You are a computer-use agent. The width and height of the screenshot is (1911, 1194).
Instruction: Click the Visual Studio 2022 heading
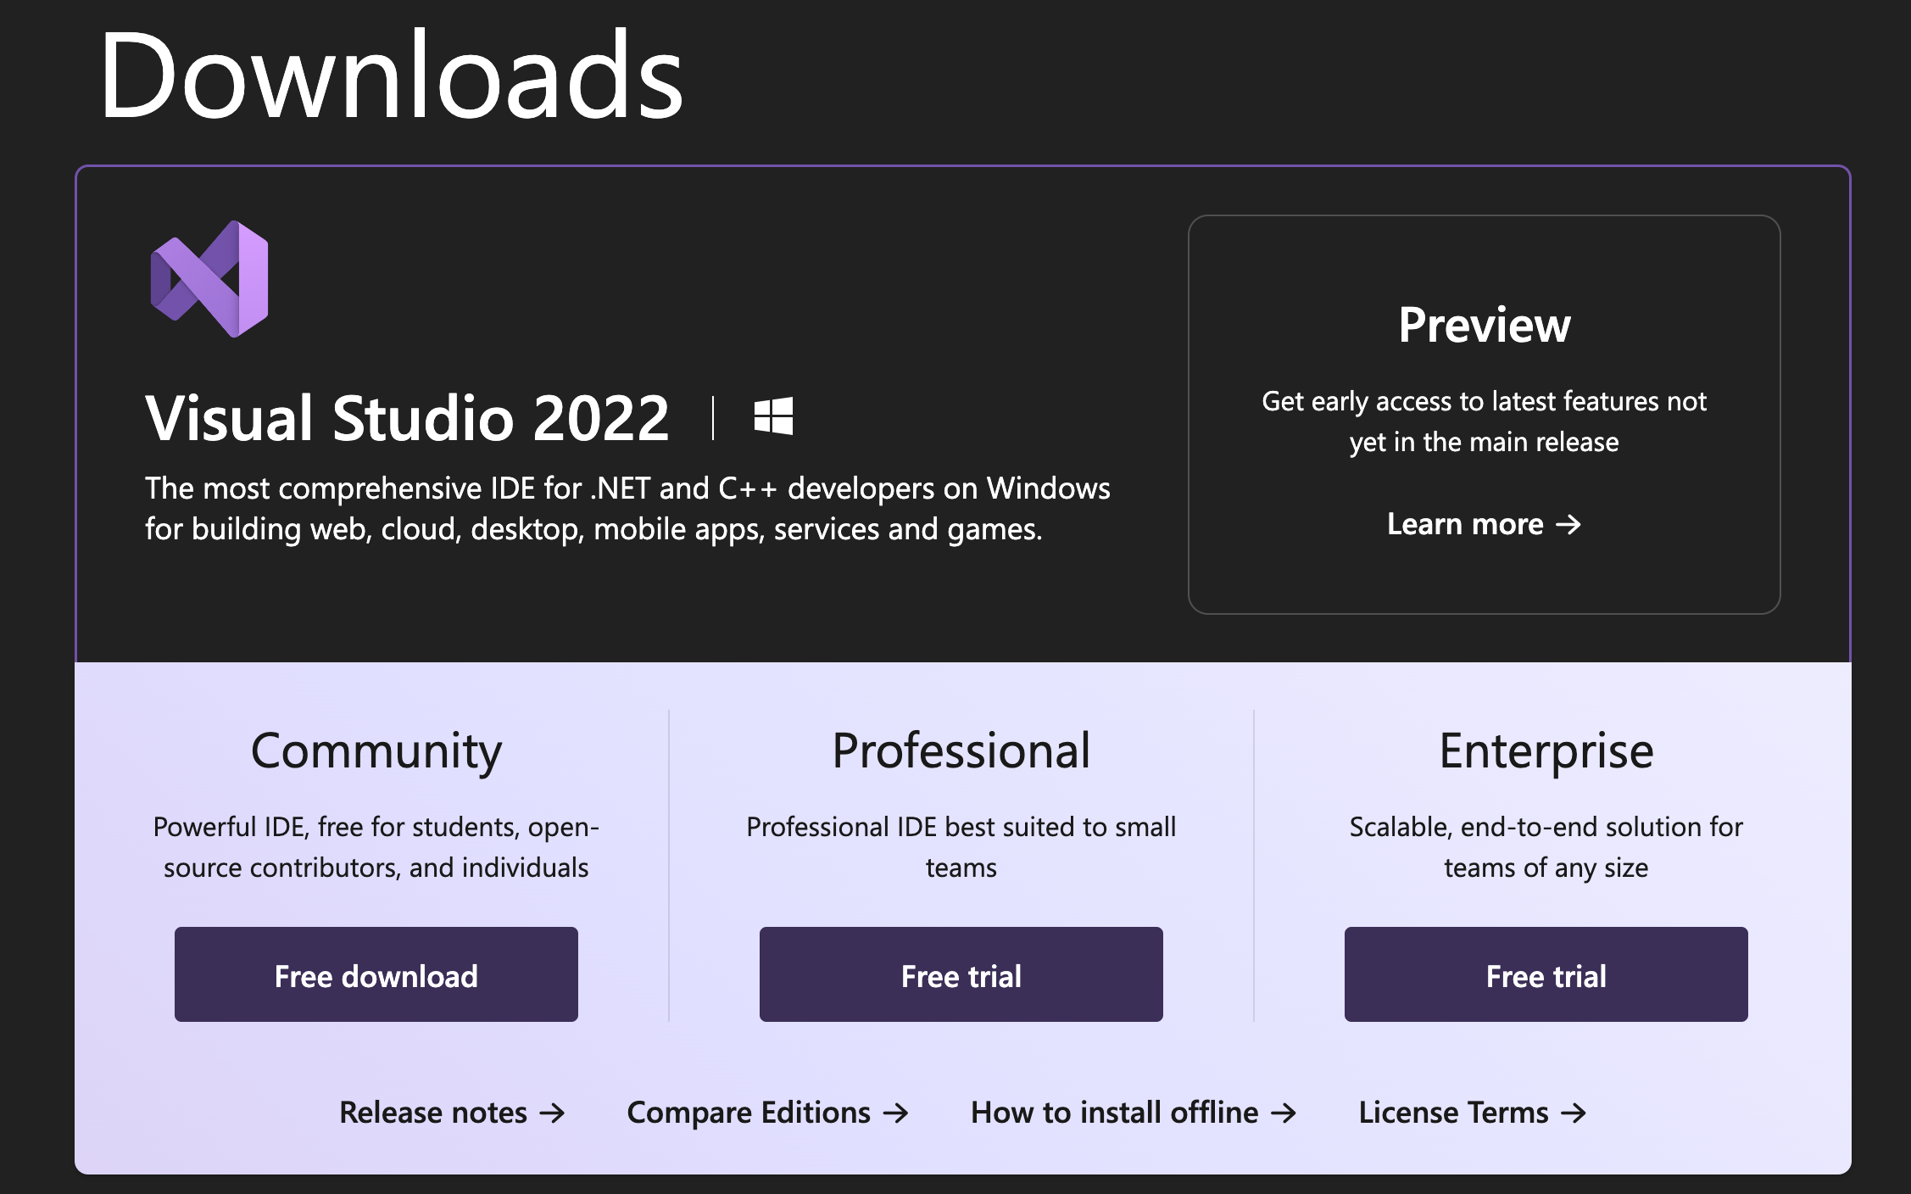pyautogui.click(x=407, y=418)
